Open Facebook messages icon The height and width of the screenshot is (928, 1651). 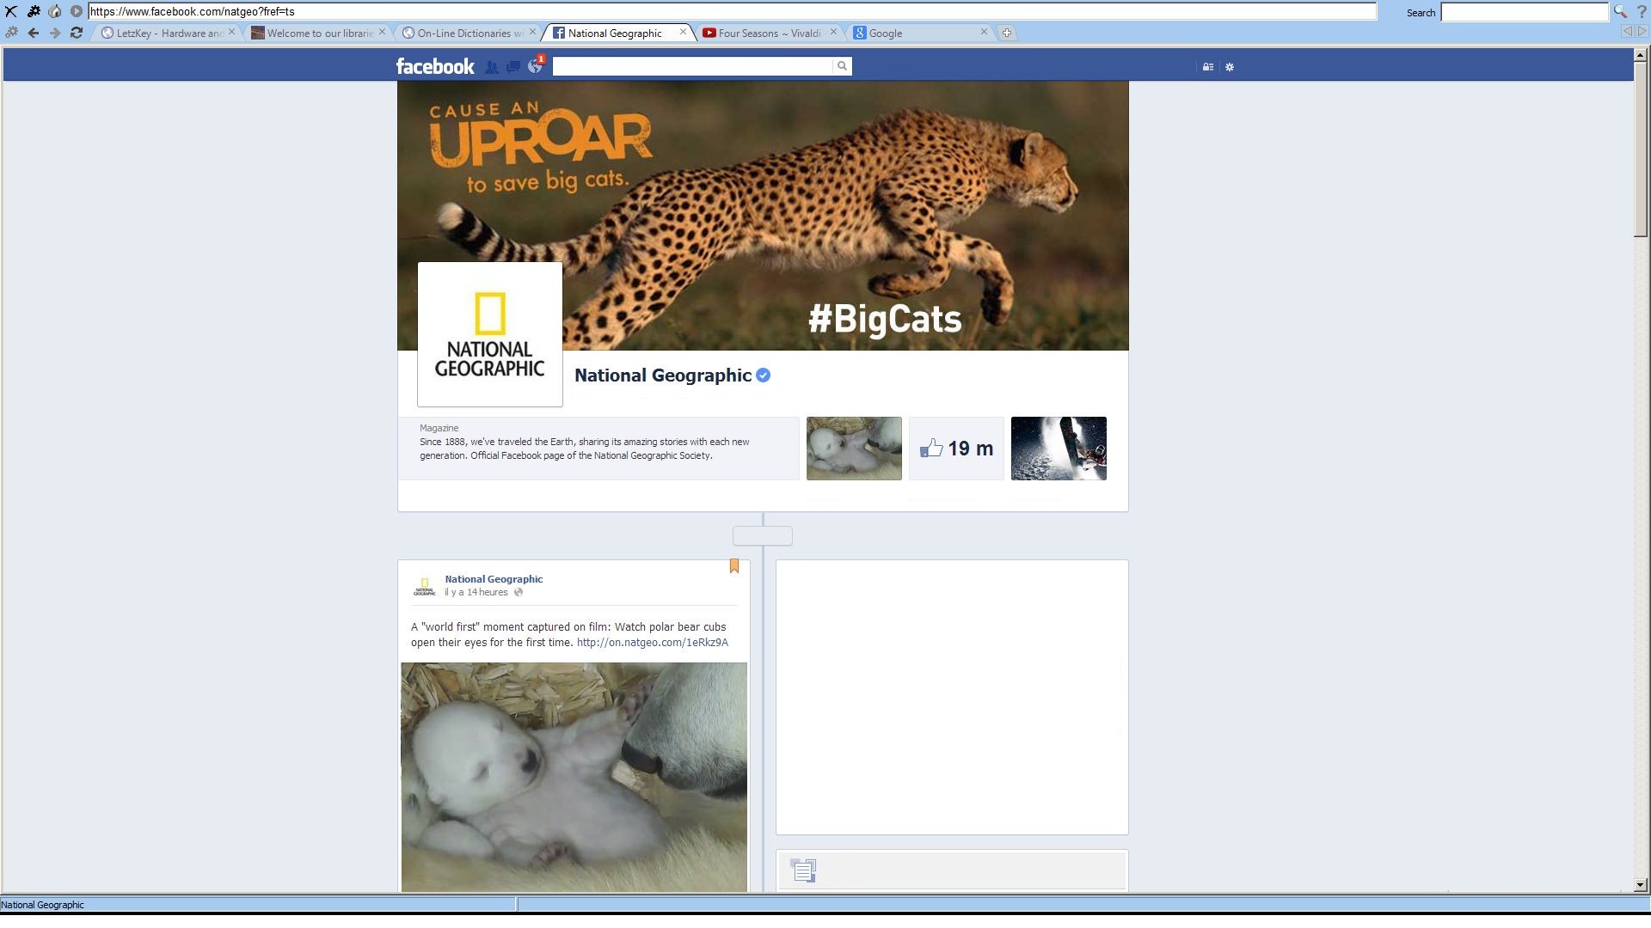513,66
